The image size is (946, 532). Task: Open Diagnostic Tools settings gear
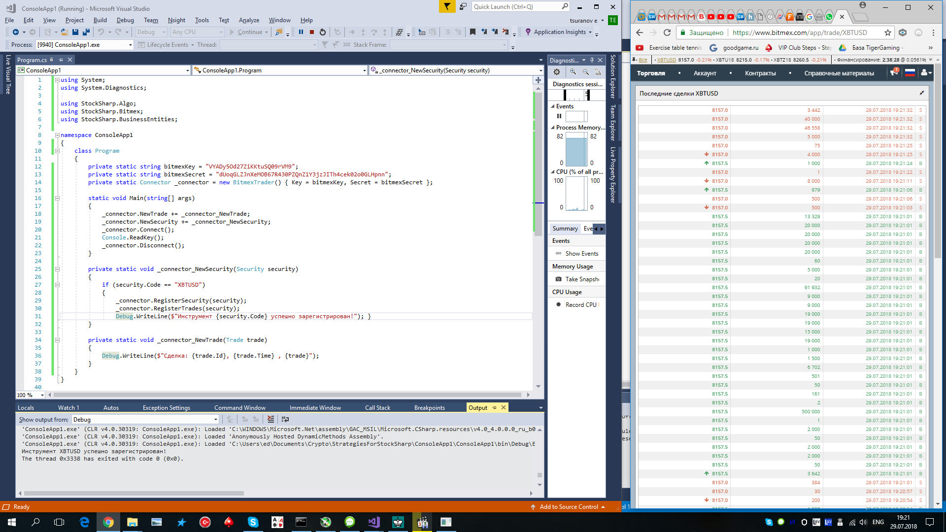[557, 72]
